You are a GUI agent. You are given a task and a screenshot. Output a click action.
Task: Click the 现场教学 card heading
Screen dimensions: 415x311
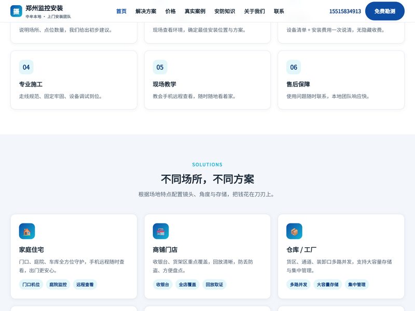[164, 84]
